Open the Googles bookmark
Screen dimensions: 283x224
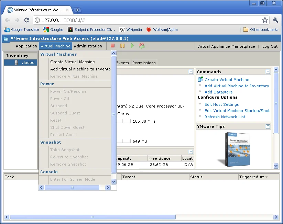53,30
